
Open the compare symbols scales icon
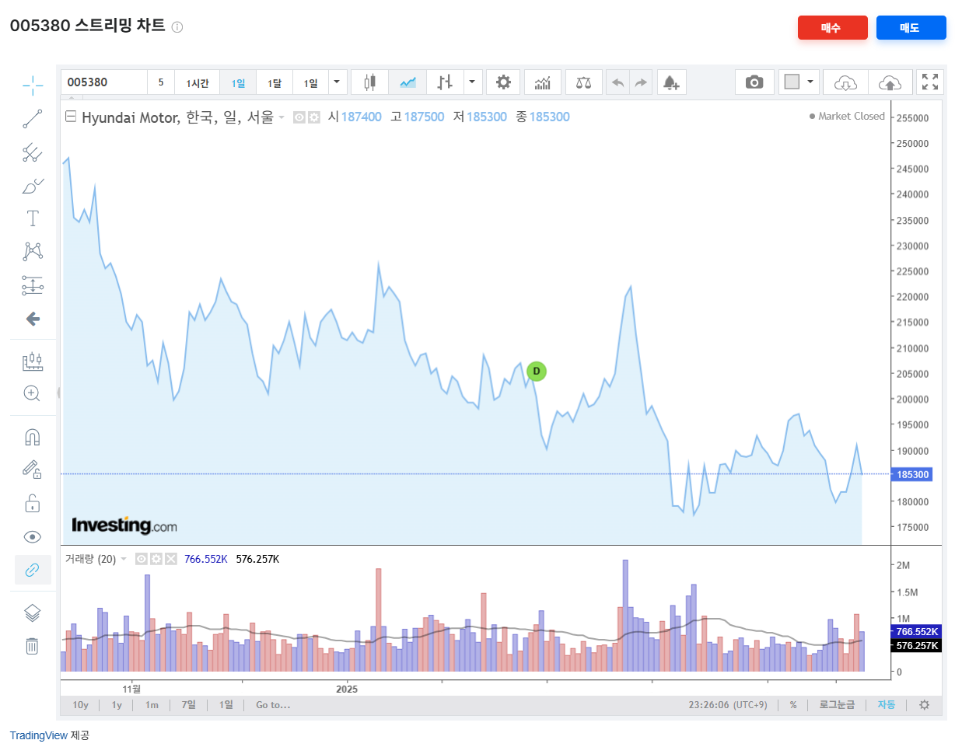tap(584, 82)
